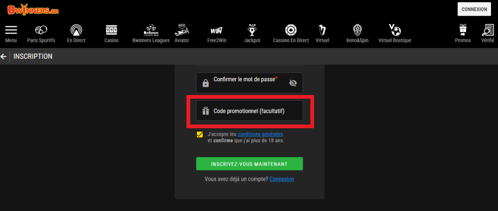Click the gift icon in promo field
Screen dimensions: 498x211
pyautogui.click(x=205, y=111)
